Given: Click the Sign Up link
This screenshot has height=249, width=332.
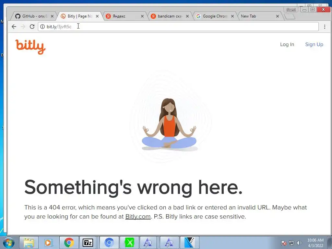Looking at the screenshot, I should tap(314, 44).
